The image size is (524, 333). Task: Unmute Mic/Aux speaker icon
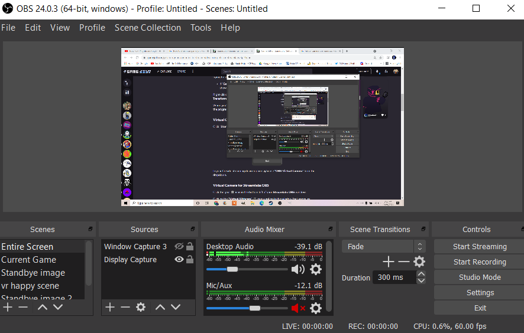point(298,308)
